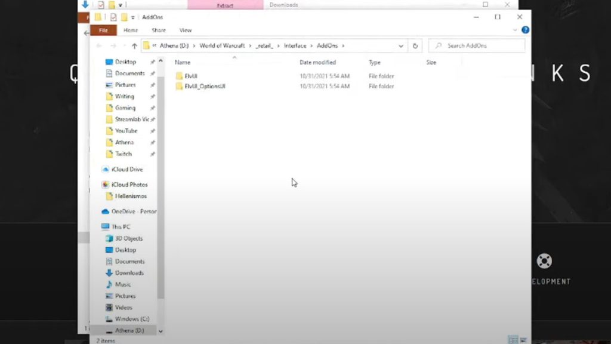
Task: Open iCloud Photos in navigation pane
Action: click(129, 185)
